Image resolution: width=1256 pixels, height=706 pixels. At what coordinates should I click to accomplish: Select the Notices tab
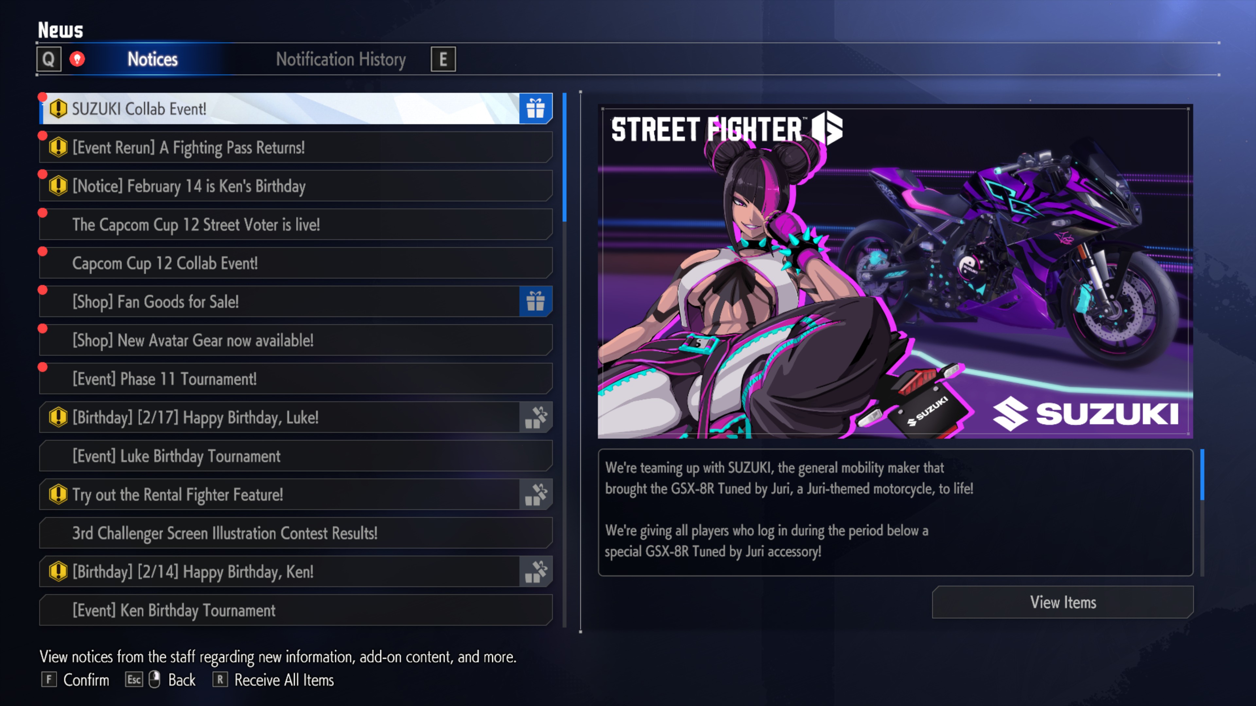click(153, 59)
